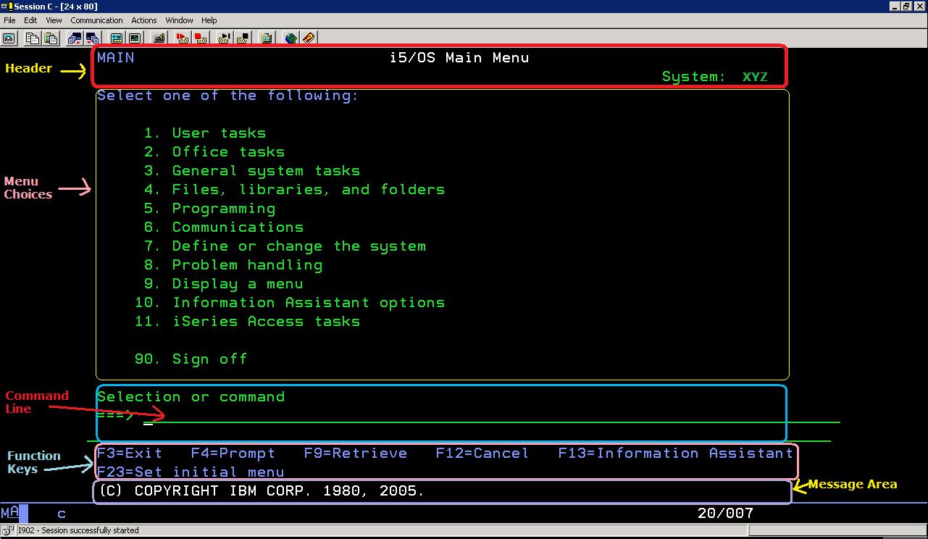The height and width of the screenshot is (539, 928).
Task: Select menu option '90. Sign off'
Action: 191,359
